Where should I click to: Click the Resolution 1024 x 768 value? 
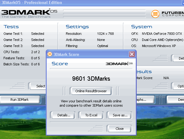pos(105,34)
